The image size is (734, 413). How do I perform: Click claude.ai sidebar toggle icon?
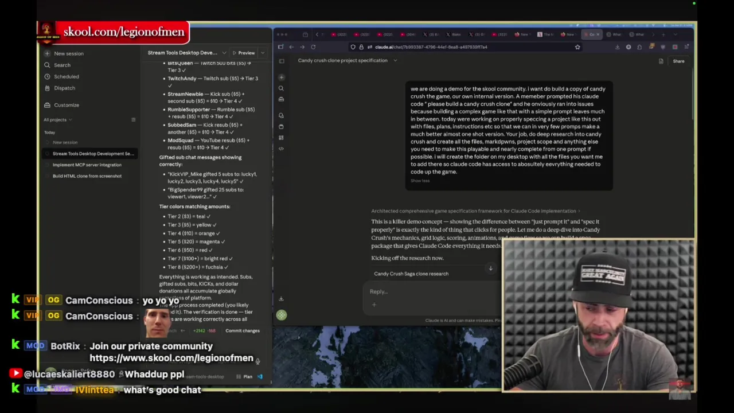click(282, 61)
